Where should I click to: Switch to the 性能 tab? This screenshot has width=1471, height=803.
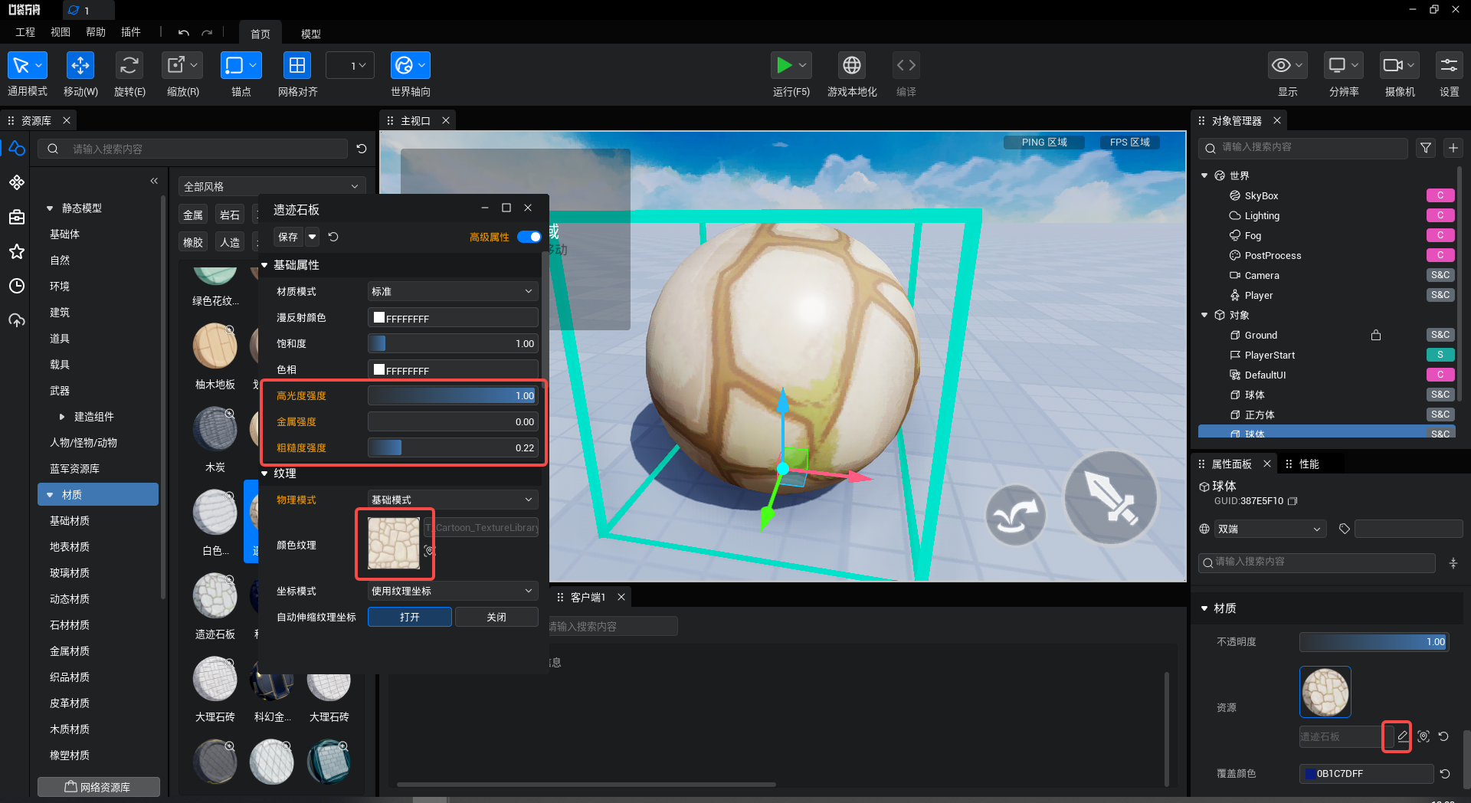click(x=1309, y=464)
